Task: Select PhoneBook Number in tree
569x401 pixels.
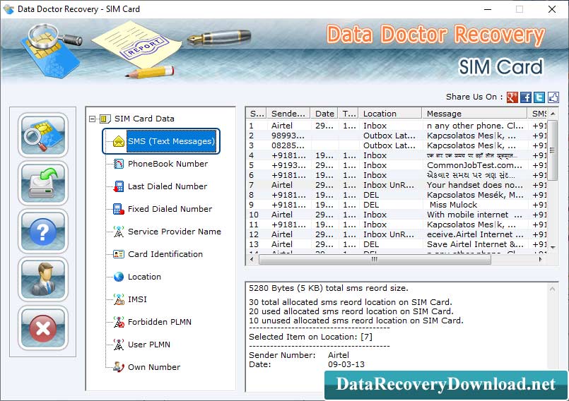Action: click(168, 164)
